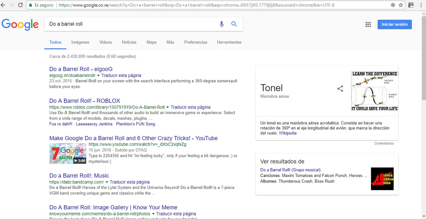
Task: Click Traducir esta página for elgoog result
Action: coord(121,76)
